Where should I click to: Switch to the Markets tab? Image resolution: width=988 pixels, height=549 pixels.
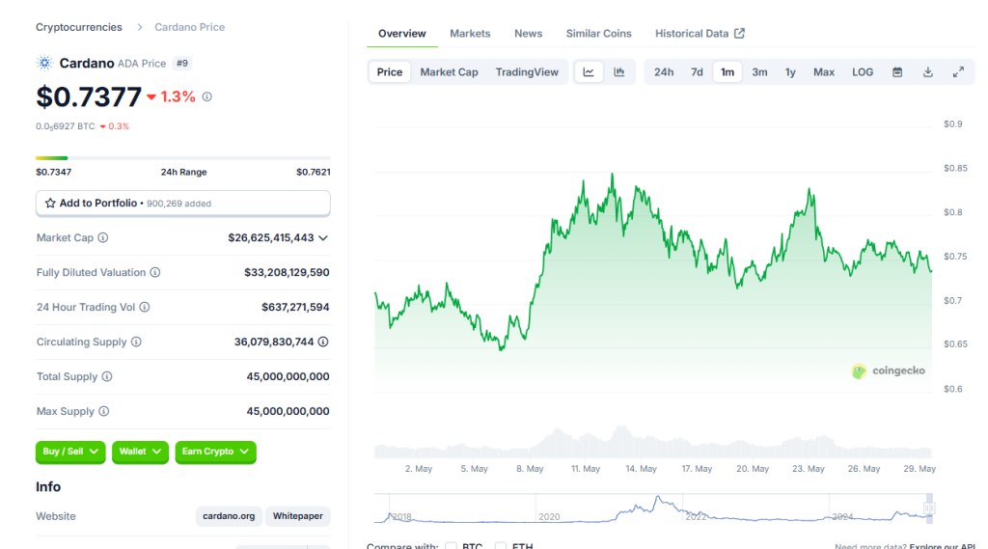pos(470,34)
